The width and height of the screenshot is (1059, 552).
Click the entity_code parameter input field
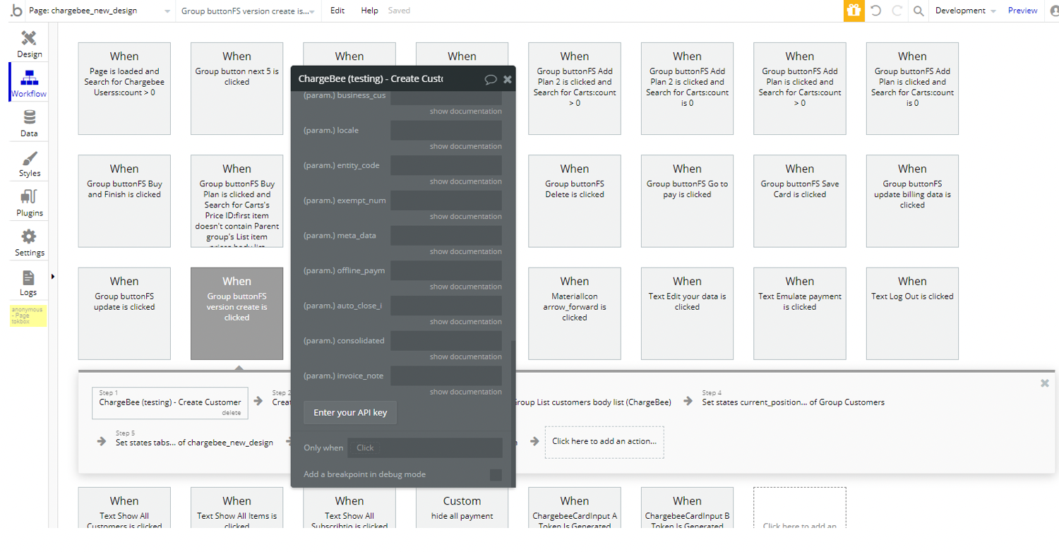(x=446, y=165)
